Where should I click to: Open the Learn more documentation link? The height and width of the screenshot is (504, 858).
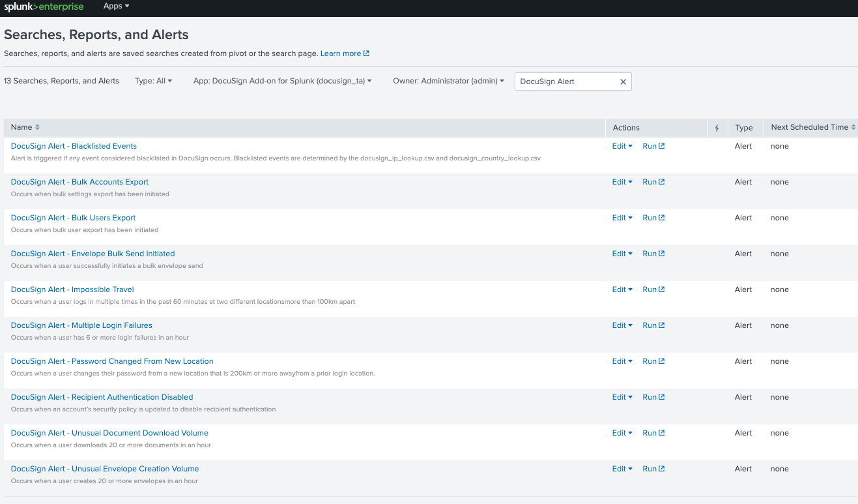345,53
